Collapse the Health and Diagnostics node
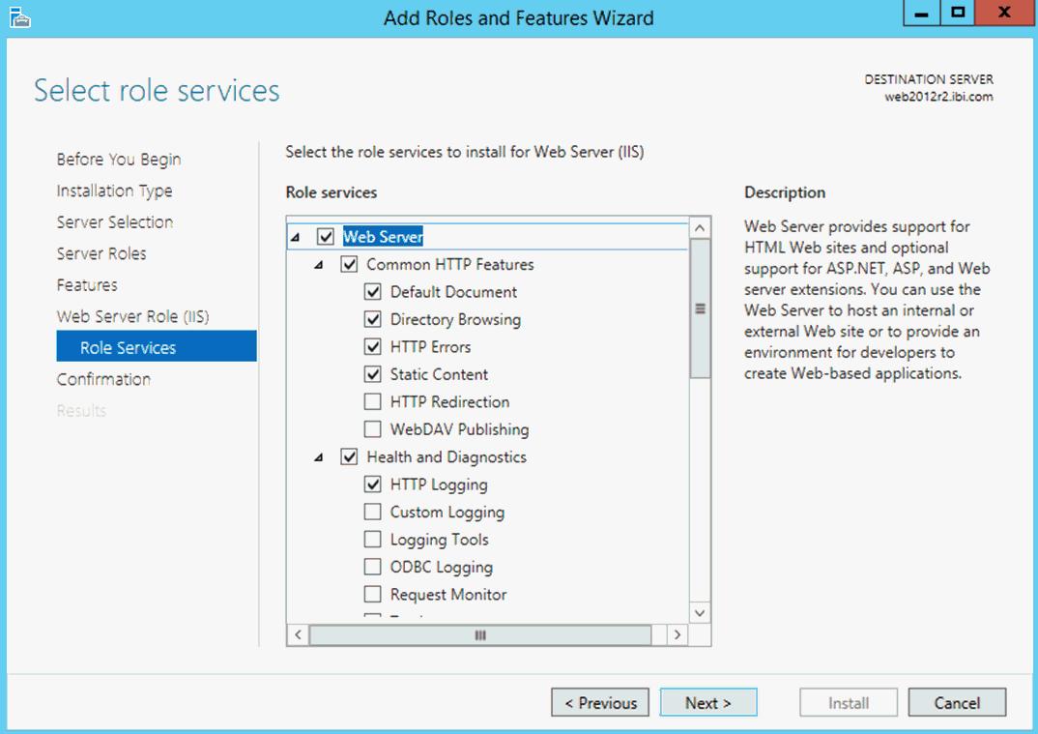Screen dimensions: 1038x734 [319, 457]
